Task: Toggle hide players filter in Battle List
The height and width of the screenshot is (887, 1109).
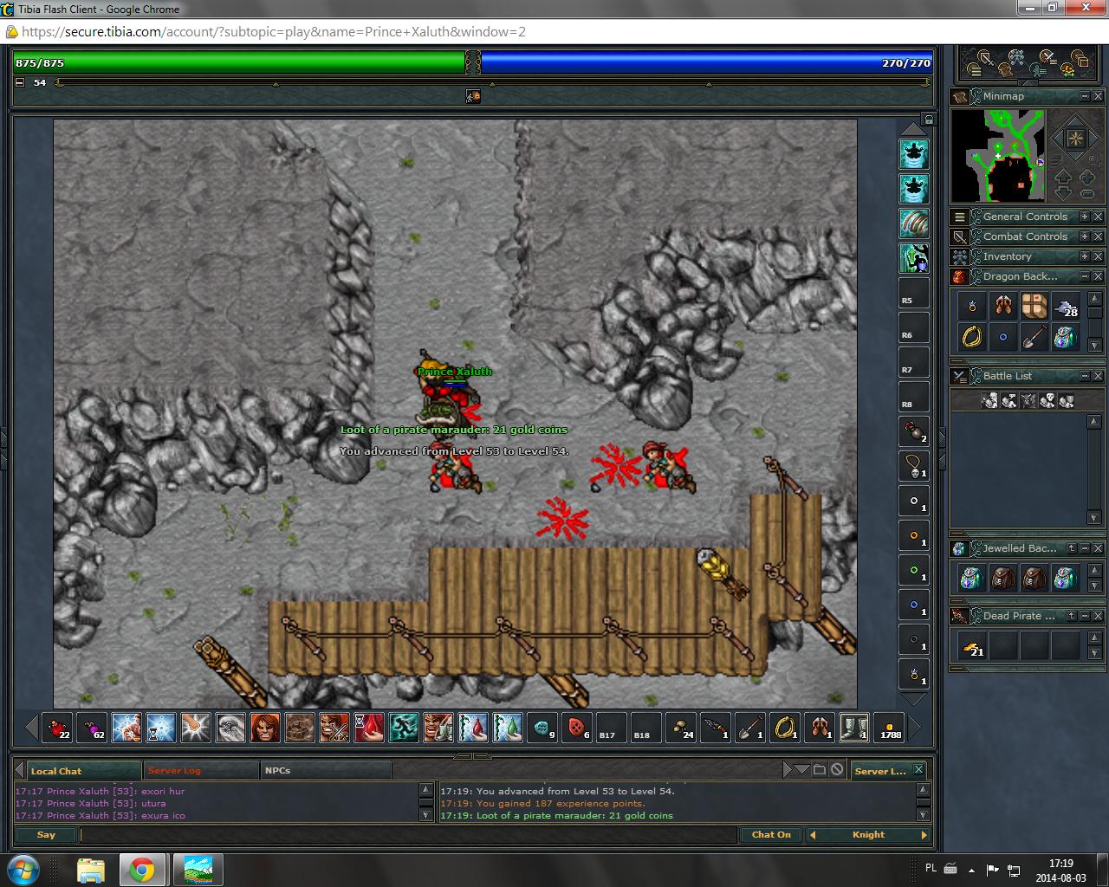Action: (989, 400)
